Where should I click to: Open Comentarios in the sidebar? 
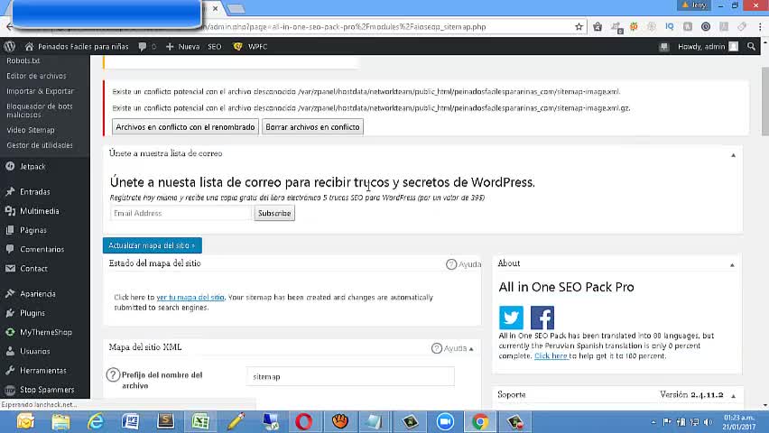click(x=42, y=249)
